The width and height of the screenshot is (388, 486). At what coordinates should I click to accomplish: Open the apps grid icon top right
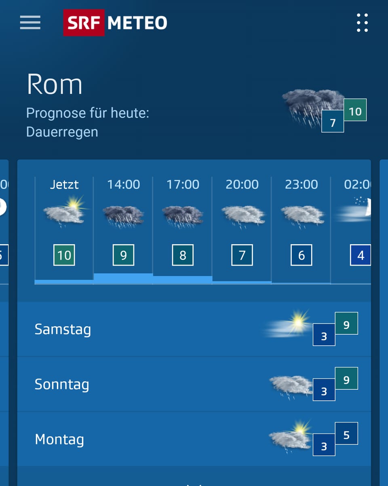coord(362,23)
